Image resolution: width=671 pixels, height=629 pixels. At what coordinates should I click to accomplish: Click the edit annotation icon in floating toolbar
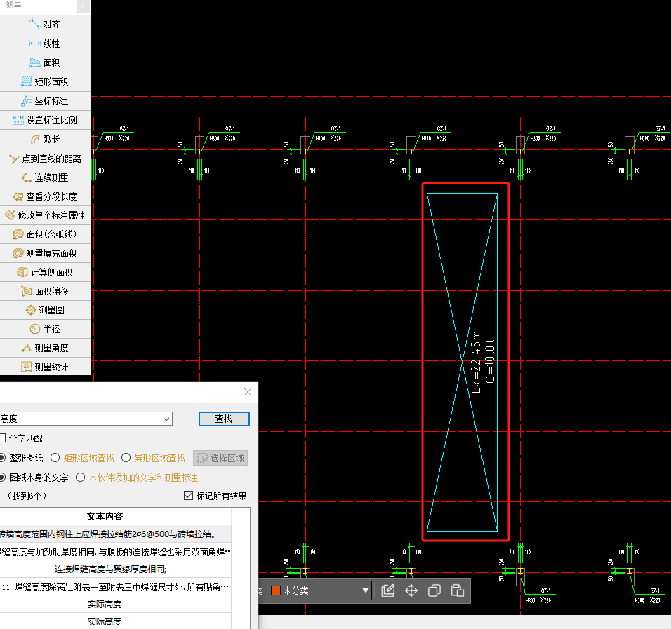pyautogui.click(x=388, y=590)
